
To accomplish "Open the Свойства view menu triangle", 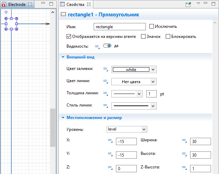I will pos(198,3).
